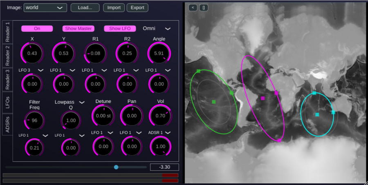Click the '<' collapse panel icon

[193, 7]
